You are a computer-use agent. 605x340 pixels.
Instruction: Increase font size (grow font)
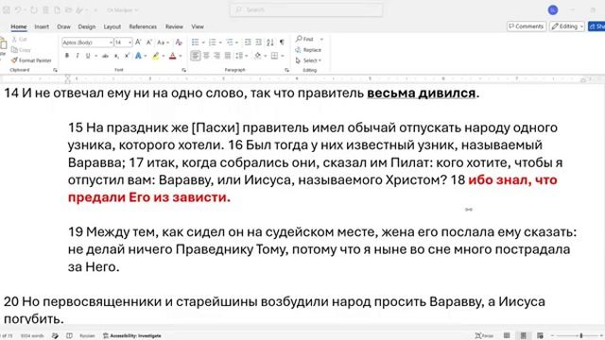click(x=138, y=42)
